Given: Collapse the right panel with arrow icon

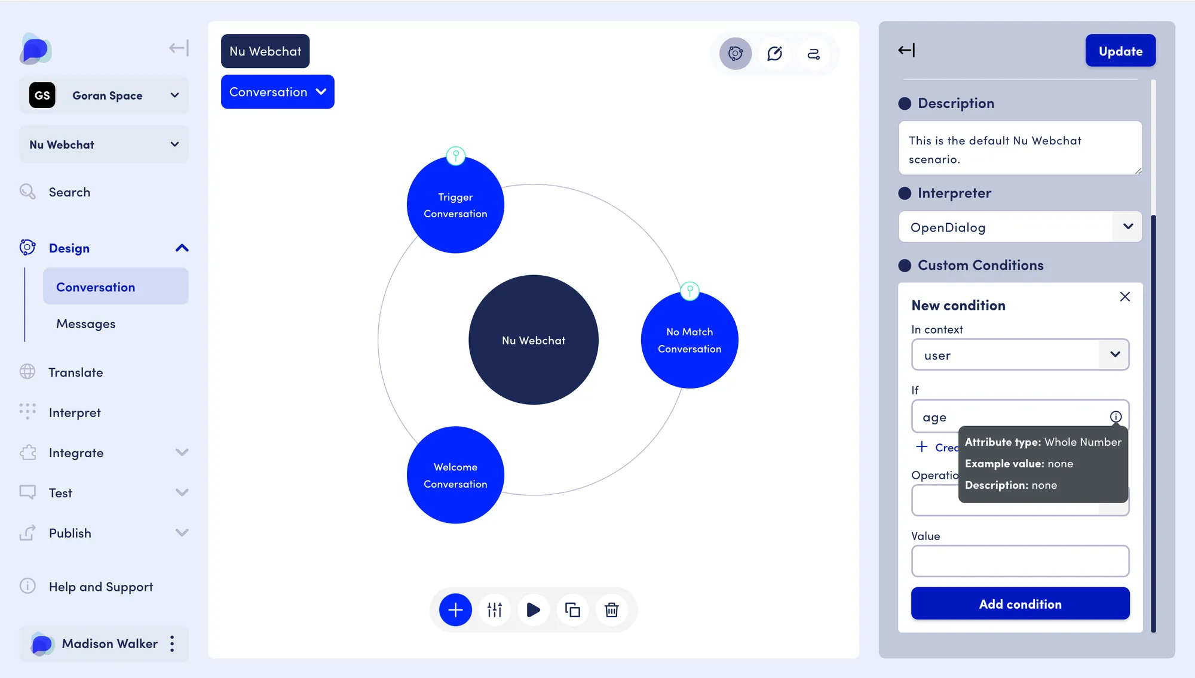Looking at the screenshot, I should coord(906,50).
